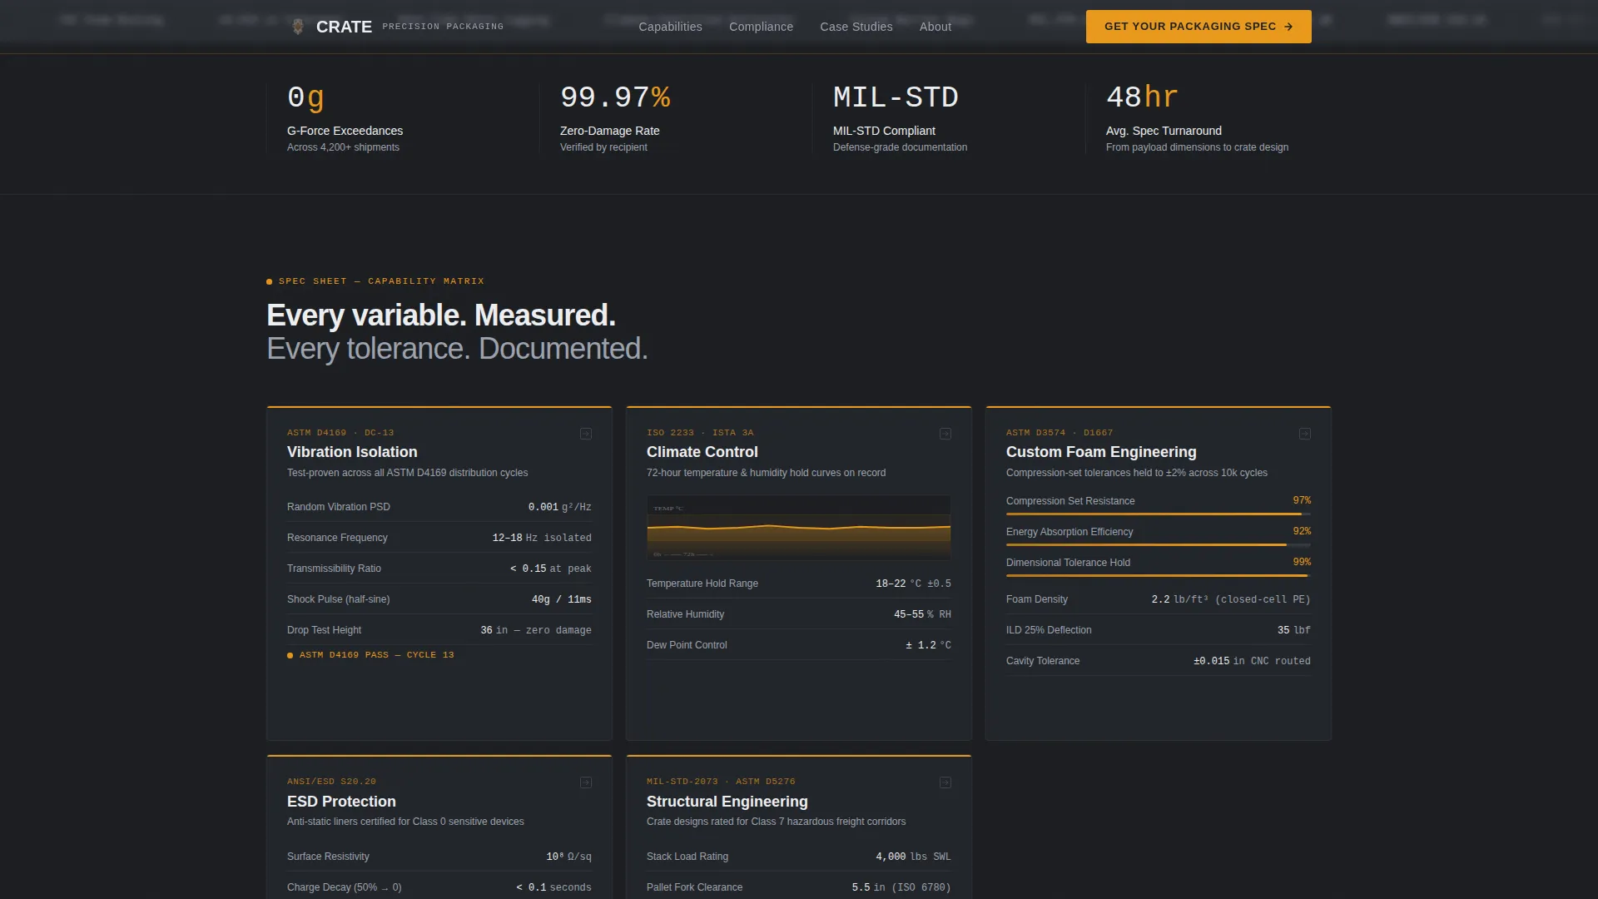Open the About nav item
Screen dimensions: 1598x899
pos(935,27)
